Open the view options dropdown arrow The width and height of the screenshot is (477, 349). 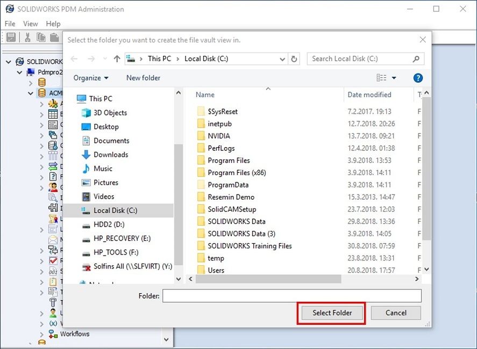tap(394, 78)
